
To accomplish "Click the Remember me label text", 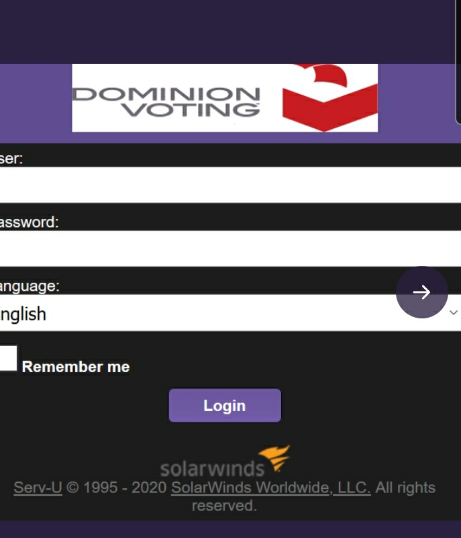I will (x=76, y=367).
